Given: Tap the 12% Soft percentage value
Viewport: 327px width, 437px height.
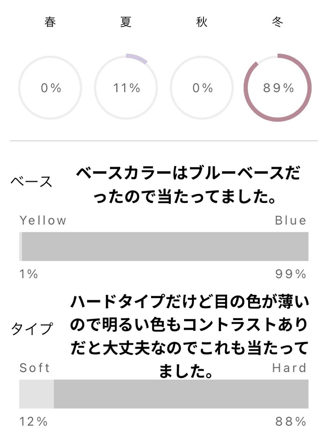Looking at the screenshot, I should [34, 422].
